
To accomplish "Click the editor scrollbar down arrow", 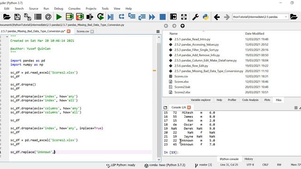I will [159, 160].
